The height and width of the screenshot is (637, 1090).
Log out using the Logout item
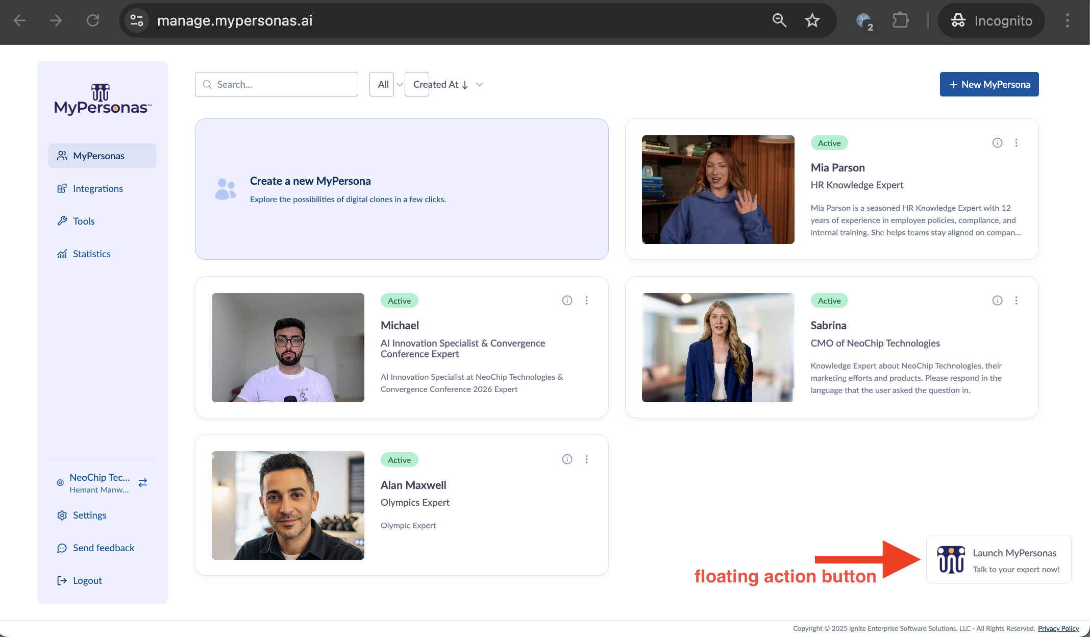(103, 580)
